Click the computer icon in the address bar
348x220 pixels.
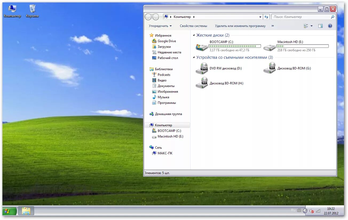point(166,17)
